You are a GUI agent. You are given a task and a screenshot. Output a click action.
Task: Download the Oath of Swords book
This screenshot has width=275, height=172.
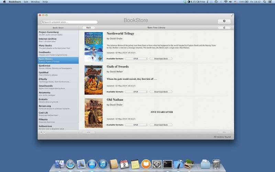[161, 92]
